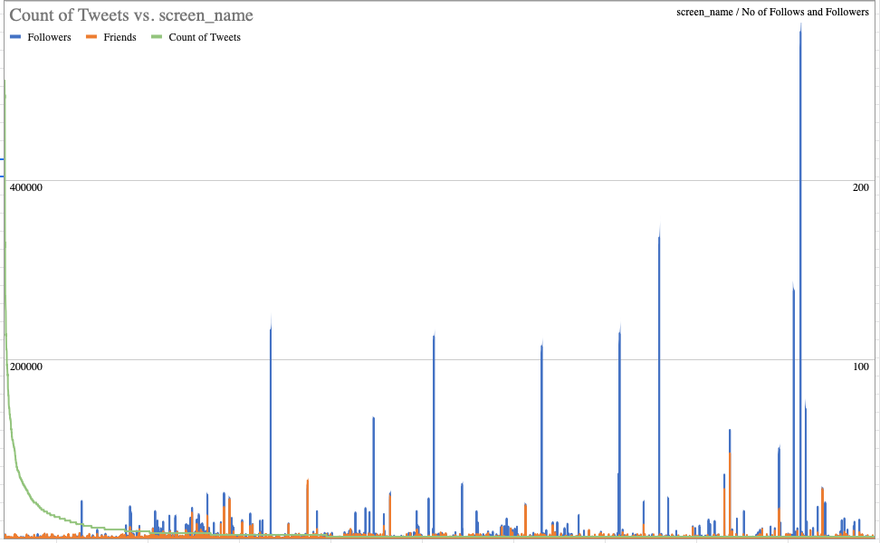Select the 'Friends' legend label
Viewport: 880px width, 543px height.
[x=120, y=37]
